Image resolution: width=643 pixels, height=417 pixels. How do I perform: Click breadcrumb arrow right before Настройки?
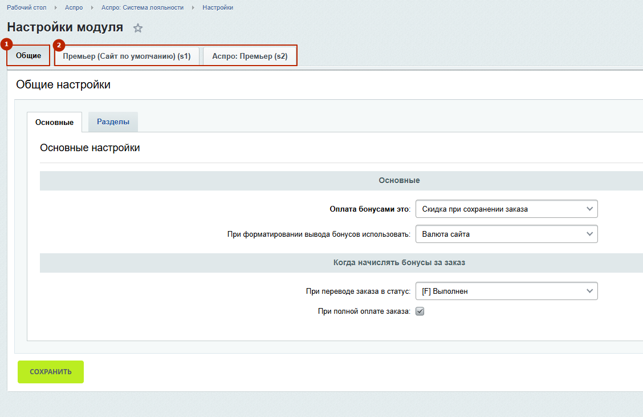click(193, 7)
